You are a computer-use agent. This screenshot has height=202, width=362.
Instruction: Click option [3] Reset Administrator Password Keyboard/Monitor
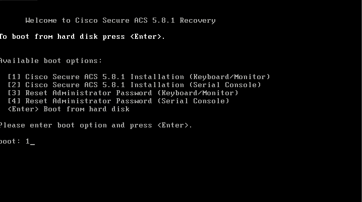pos(123,93)
